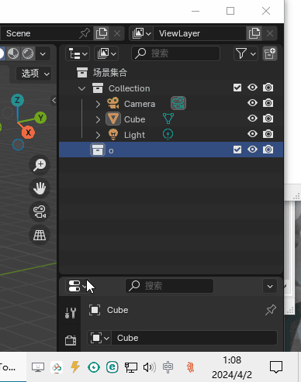Viewport: 301px width, 382px height.
Task: Switch to material preview shading
Action: [x=13, y=53]
